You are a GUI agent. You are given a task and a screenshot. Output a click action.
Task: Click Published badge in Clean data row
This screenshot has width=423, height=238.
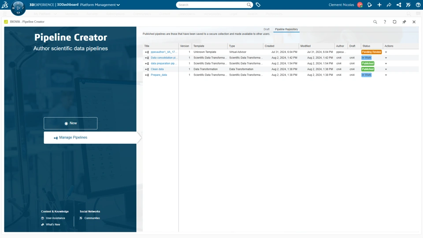pyautogui.click(x=367, y=69)
